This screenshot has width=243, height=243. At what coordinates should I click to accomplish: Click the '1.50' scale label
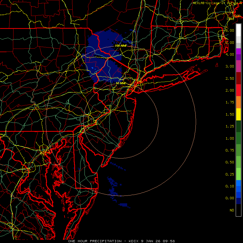(230, 114)
